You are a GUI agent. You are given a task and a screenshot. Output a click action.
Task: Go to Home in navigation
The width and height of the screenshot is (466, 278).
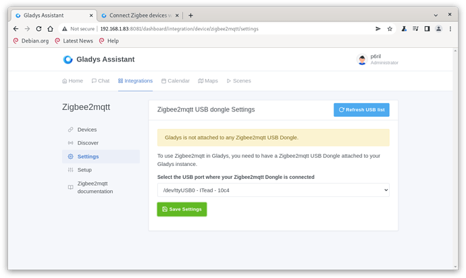point(72,81)
